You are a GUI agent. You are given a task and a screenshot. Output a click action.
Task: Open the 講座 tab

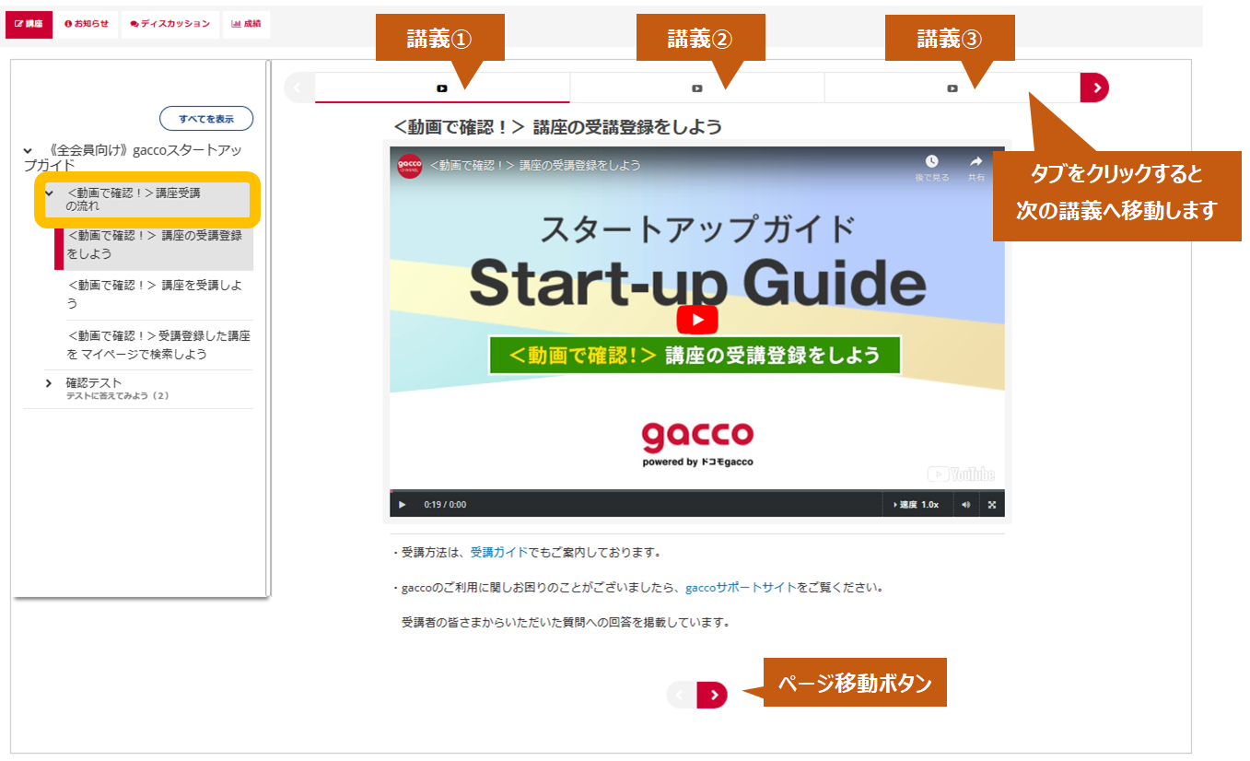[x=29, y=24]
